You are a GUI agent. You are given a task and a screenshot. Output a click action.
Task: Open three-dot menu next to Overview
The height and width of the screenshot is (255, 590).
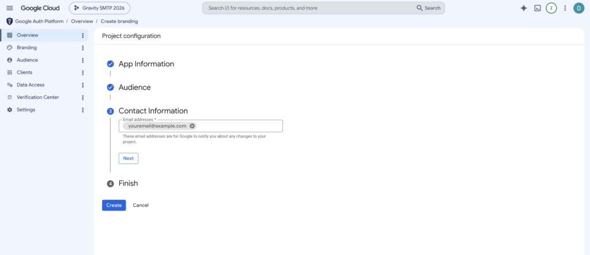coord(83,35)
